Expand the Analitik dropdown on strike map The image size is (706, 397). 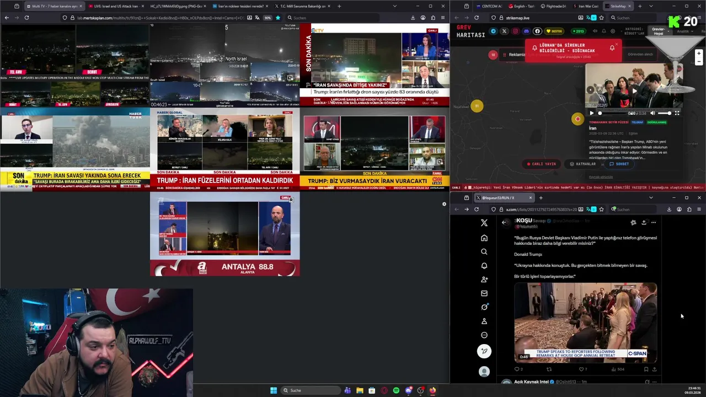[x=684, y=31]
